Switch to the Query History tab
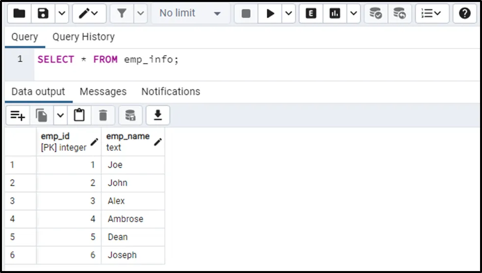 click(83, 37)
